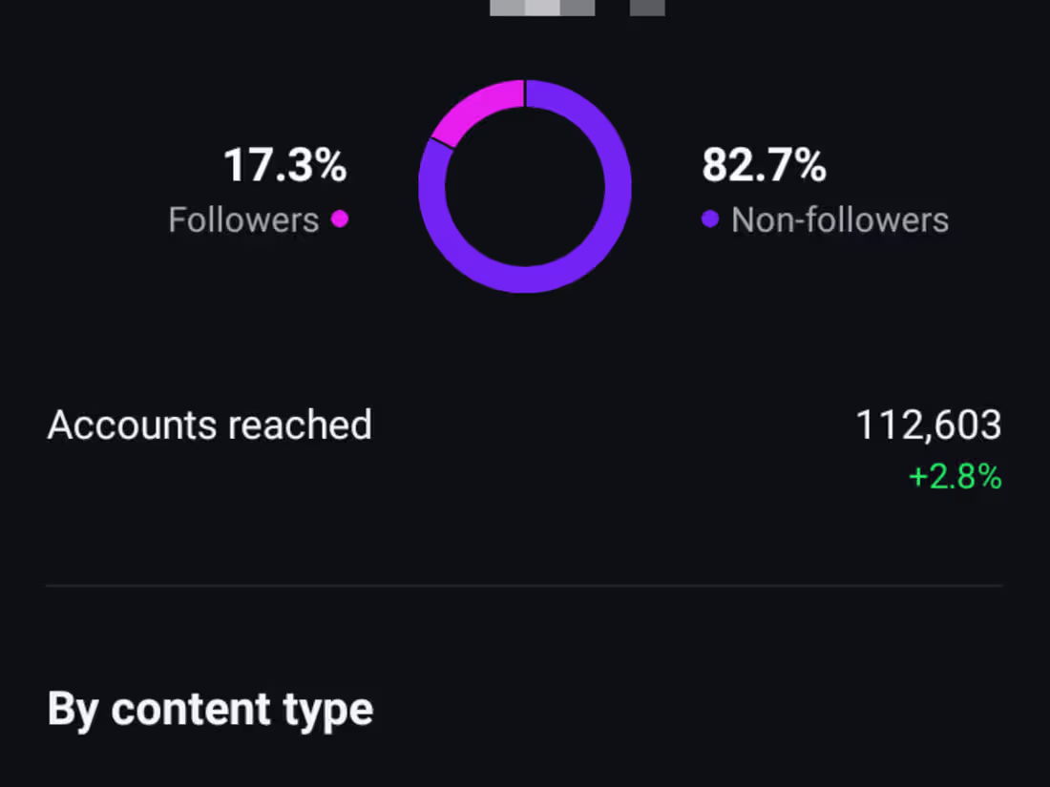Click the horizontal divider below Accounts reached
This screenshot has height=787, width=1050.
click(524, 585)
